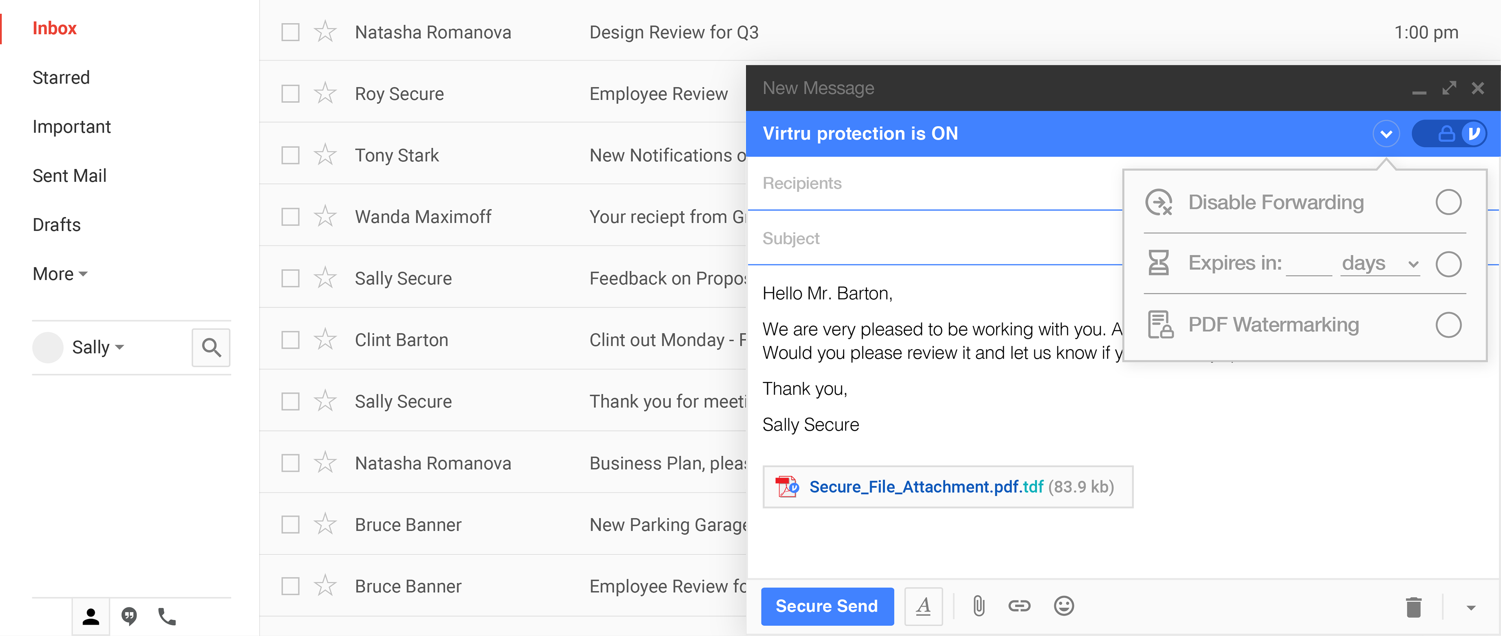Screen dimensions: 1501x636
Task: Open Roy Secure's Employee Review email
Action: (x=658, y=94)
